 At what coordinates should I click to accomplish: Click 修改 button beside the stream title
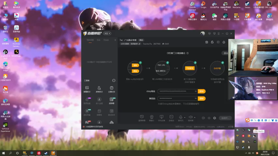coord(141,40)
